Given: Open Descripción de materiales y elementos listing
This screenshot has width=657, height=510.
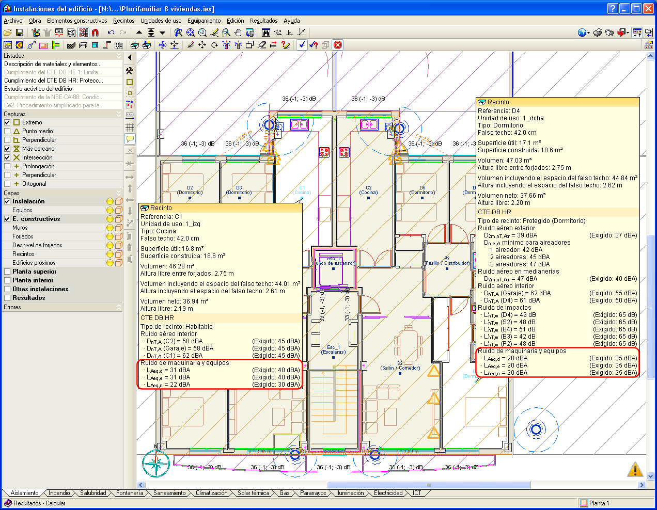Looking at the screenshot, I should coord(53,64).
